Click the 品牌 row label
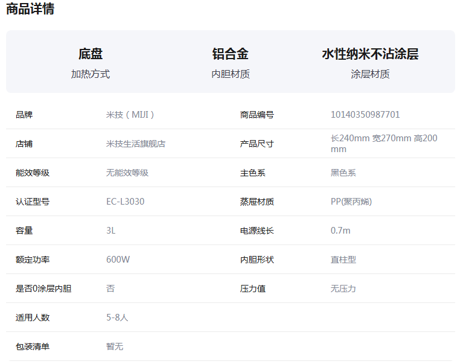 click(x=24, y=115)
